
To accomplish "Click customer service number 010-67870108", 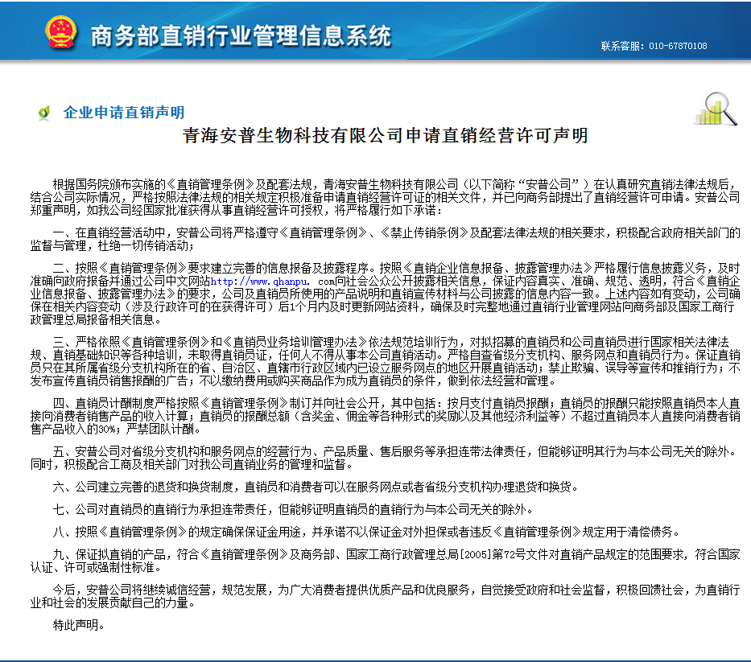I will pos(678,46).
